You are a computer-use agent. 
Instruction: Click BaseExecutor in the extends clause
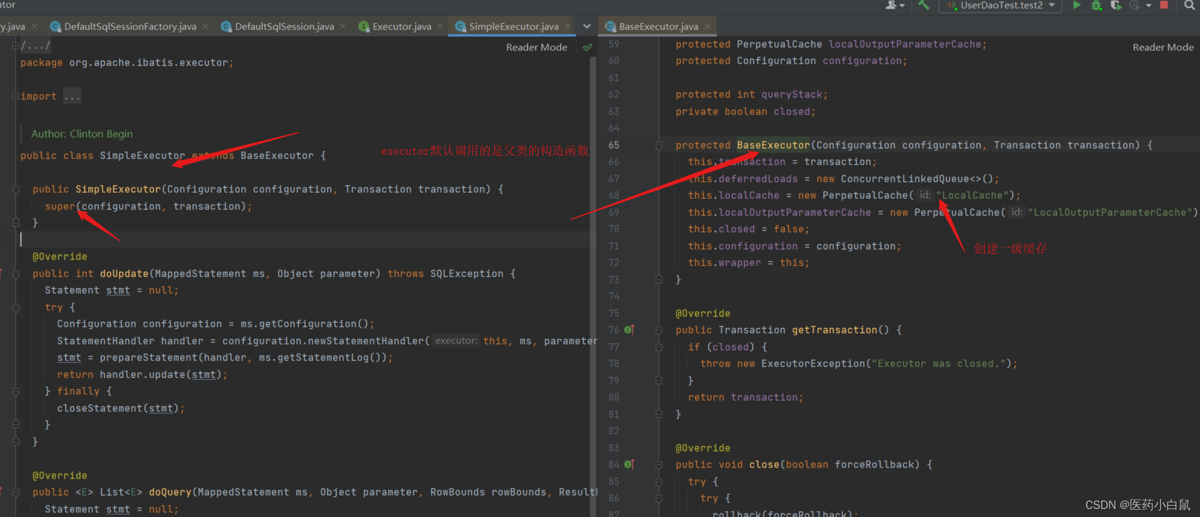(x=277, y=155)
